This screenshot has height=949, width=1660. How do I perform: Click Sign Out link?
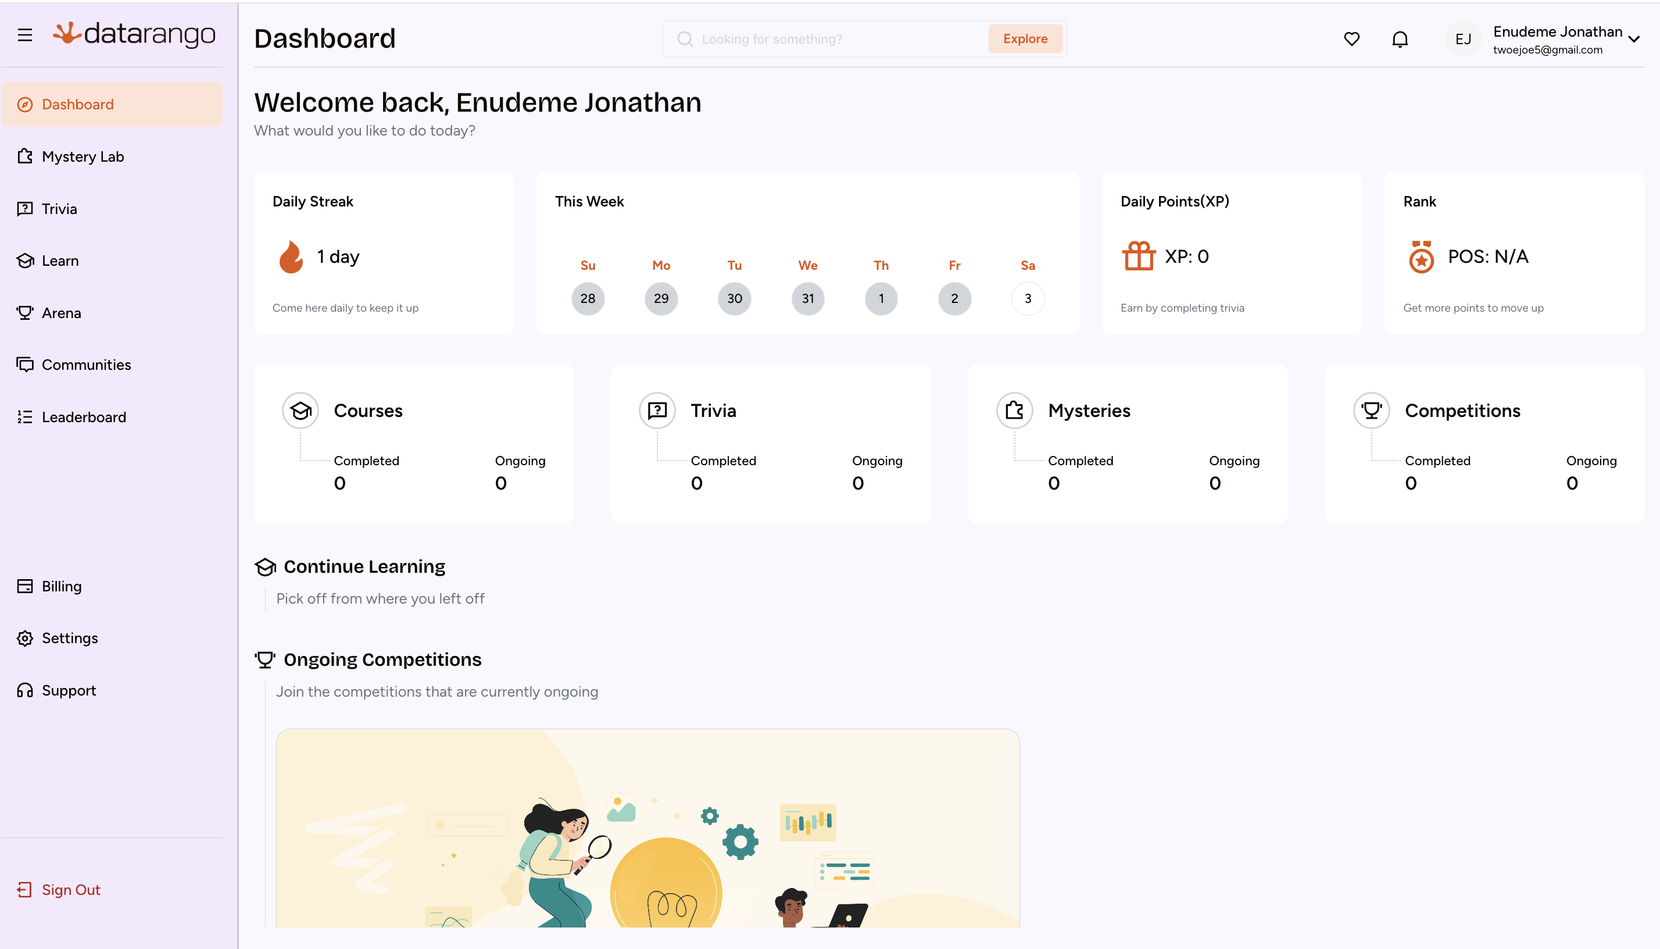70,890
